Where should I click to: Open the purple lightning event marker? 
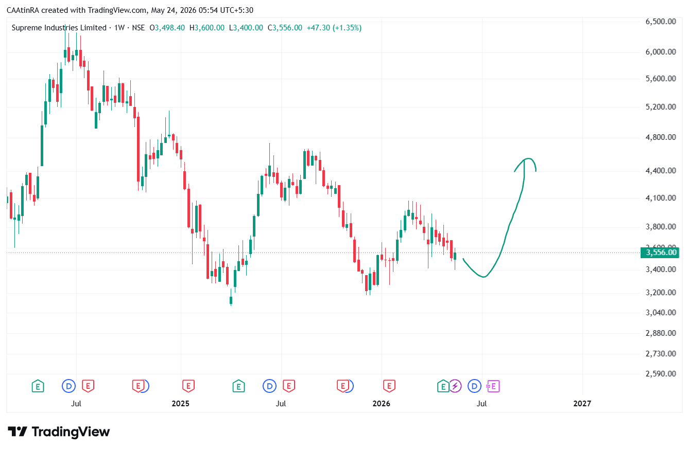(x=455, y=386)
